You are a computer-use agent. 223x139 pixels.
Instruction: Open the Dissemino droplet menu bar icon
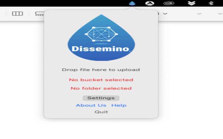pyautogui.click(x=132, y=3)
